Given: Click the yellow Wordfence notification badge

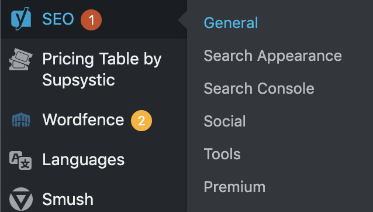Looking at the screenshot, I should [141, 121].
